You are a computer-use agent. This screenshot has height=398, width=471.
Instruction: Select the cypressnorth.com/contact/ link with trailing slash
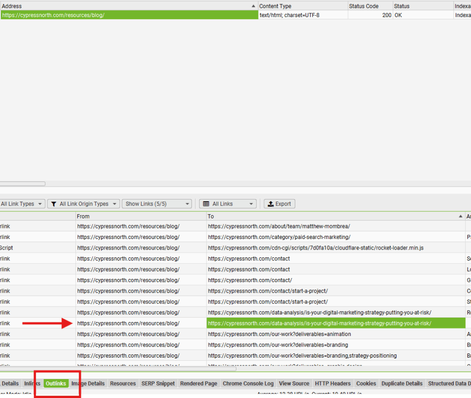[336, 280]
